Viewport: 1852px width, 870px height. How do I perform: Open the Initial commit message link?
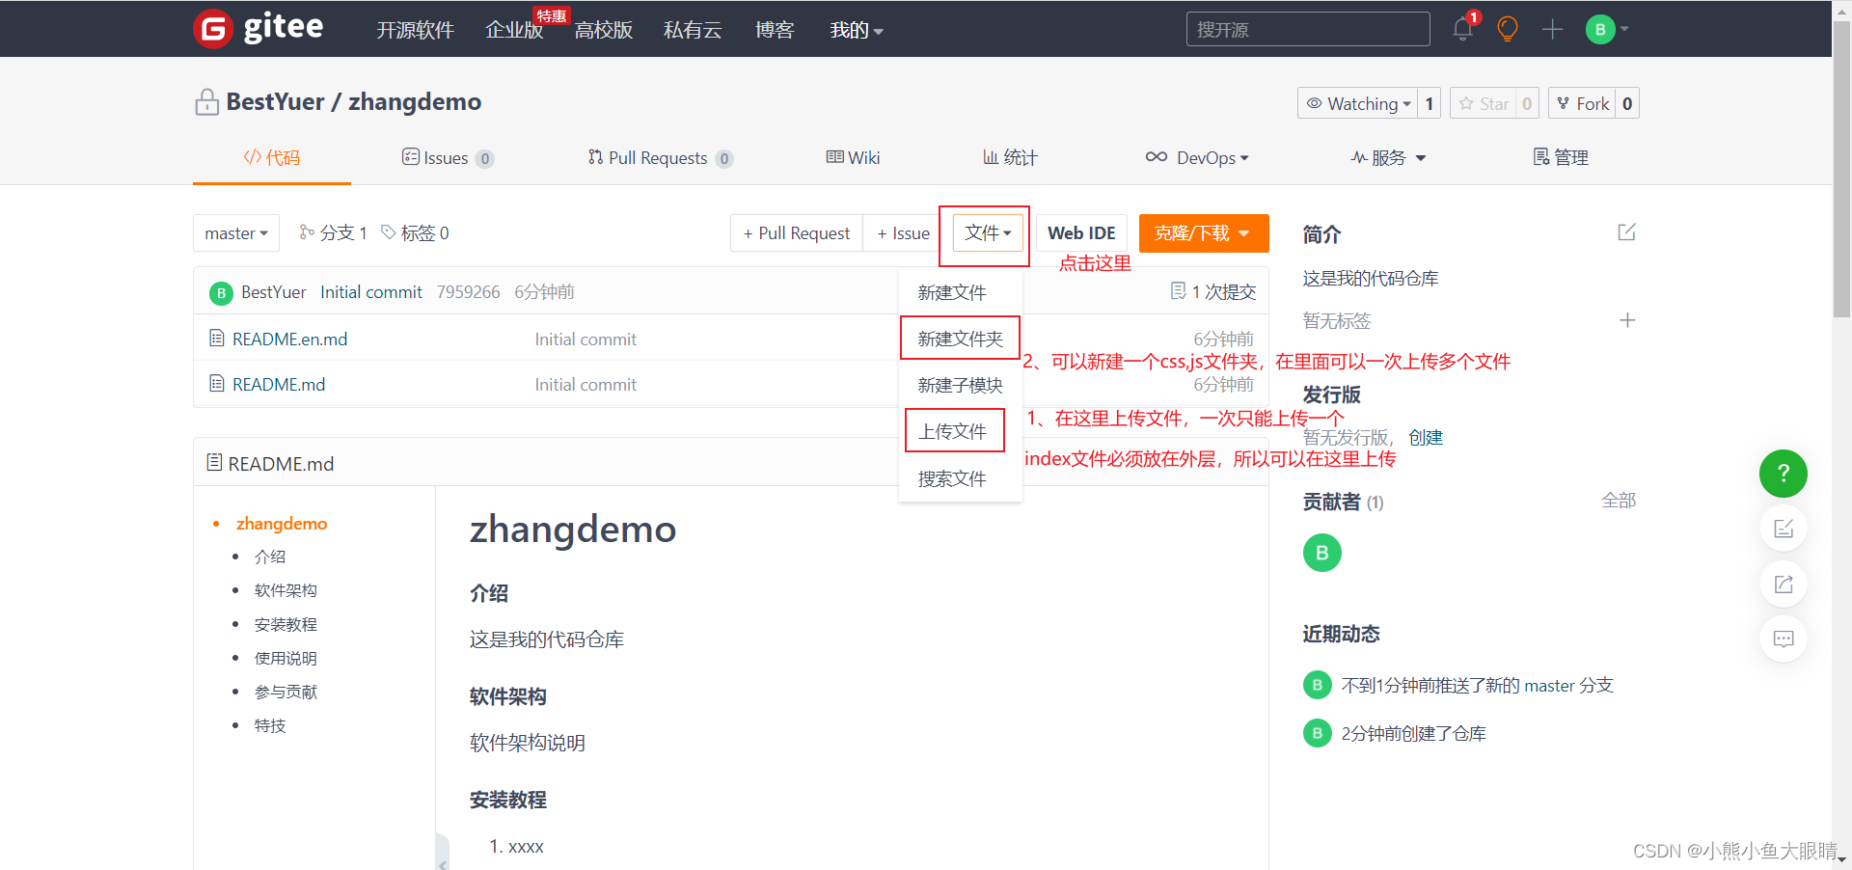coord(371,292)
